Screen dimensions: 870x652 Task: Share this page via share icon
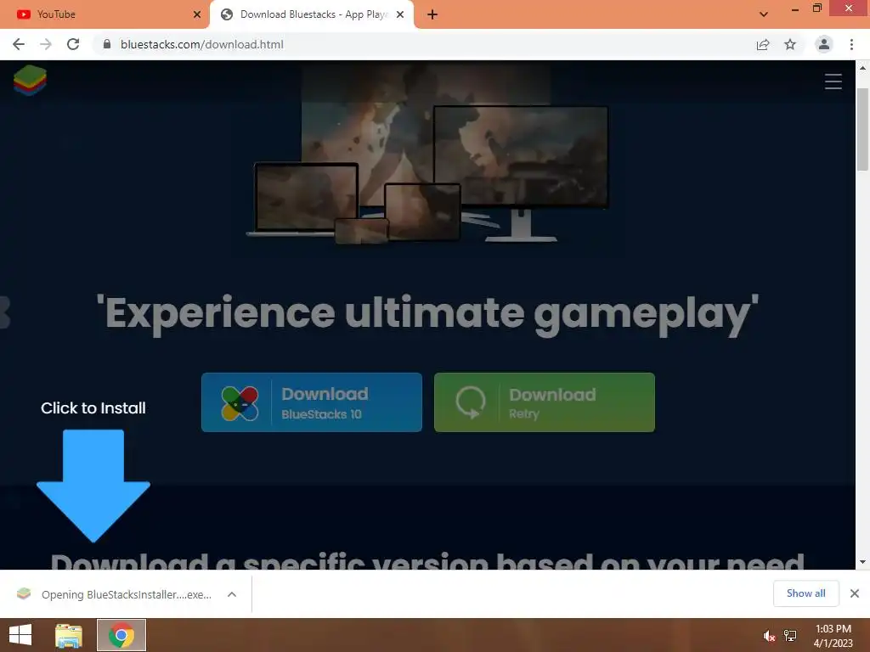763,44
